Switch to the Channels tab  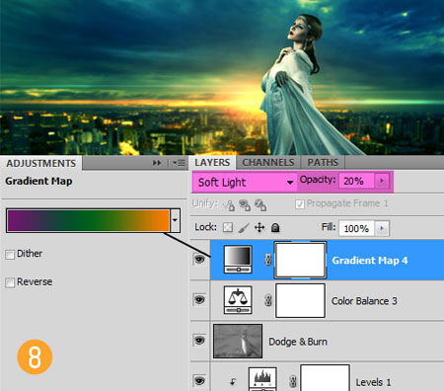pyautogui.click(x=268, y=162)
